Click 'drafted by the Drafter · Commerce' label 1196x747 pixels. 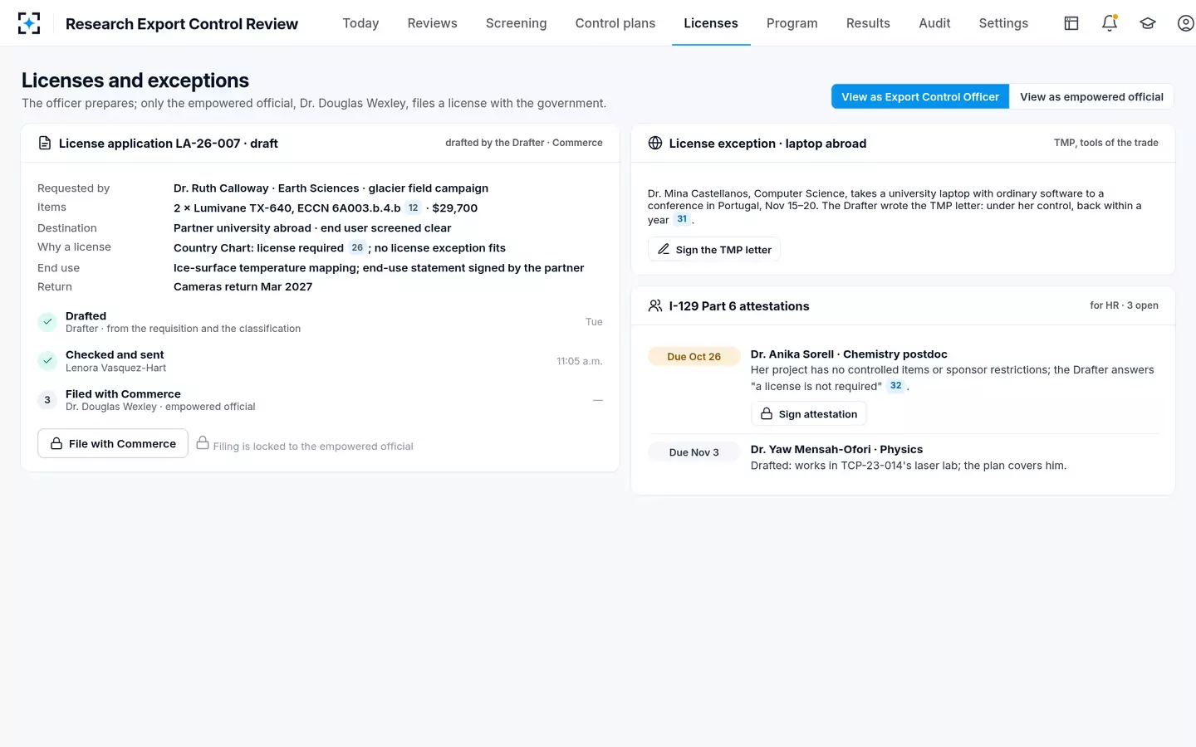524,143
